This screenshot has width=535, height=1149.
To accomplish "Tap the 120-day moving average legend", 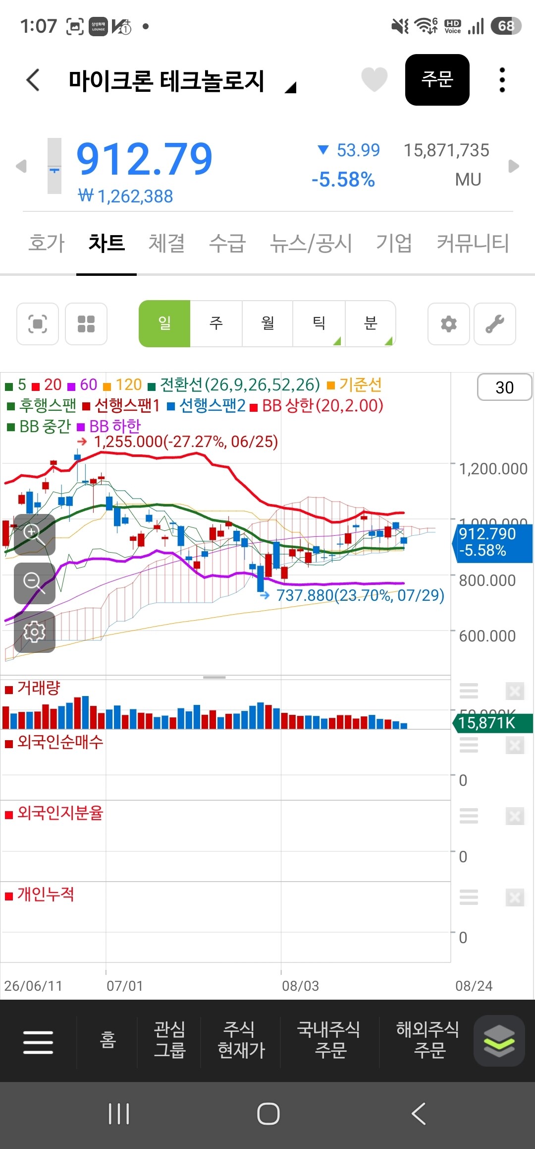I will click(x=123, y=385).
